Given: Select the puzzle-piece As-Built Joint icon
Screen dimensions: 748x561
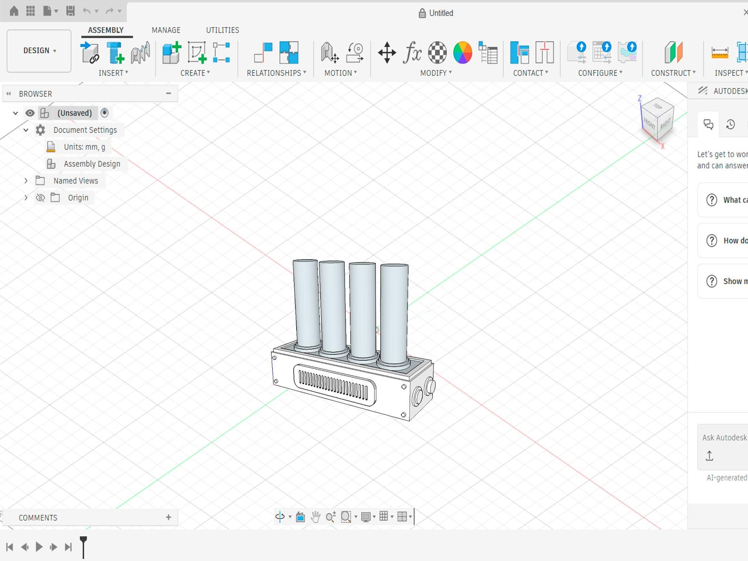Looking at the screenshot, I should pos(289,52).
